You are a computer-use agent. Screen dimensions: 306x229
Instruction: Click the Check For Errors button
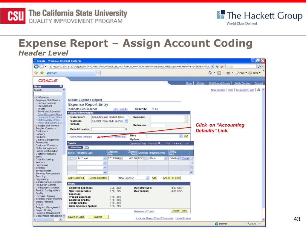coord(172,178)
